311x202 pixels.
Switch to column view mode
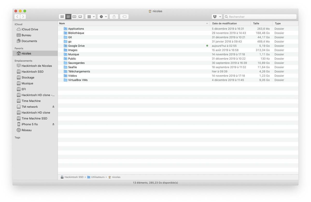coord(74,17)
